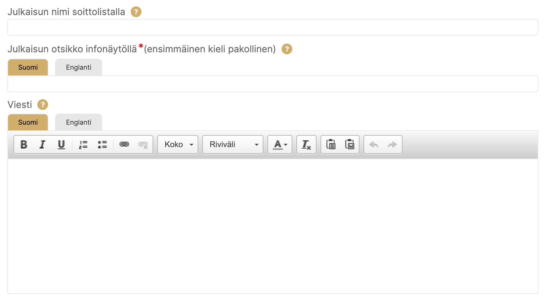Remove link from selected text
This screenshot has height=303, width=549.
(143, 144)
